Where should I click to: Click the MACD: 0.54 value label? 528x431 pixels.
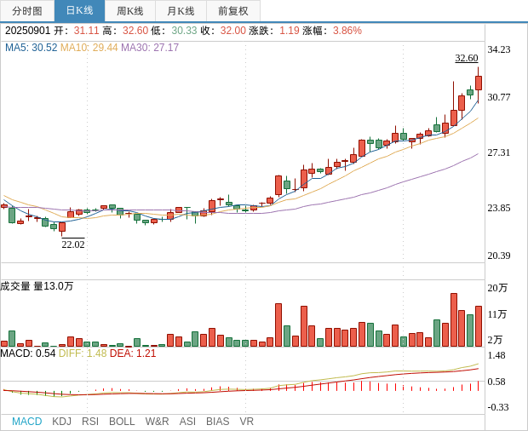28,353
